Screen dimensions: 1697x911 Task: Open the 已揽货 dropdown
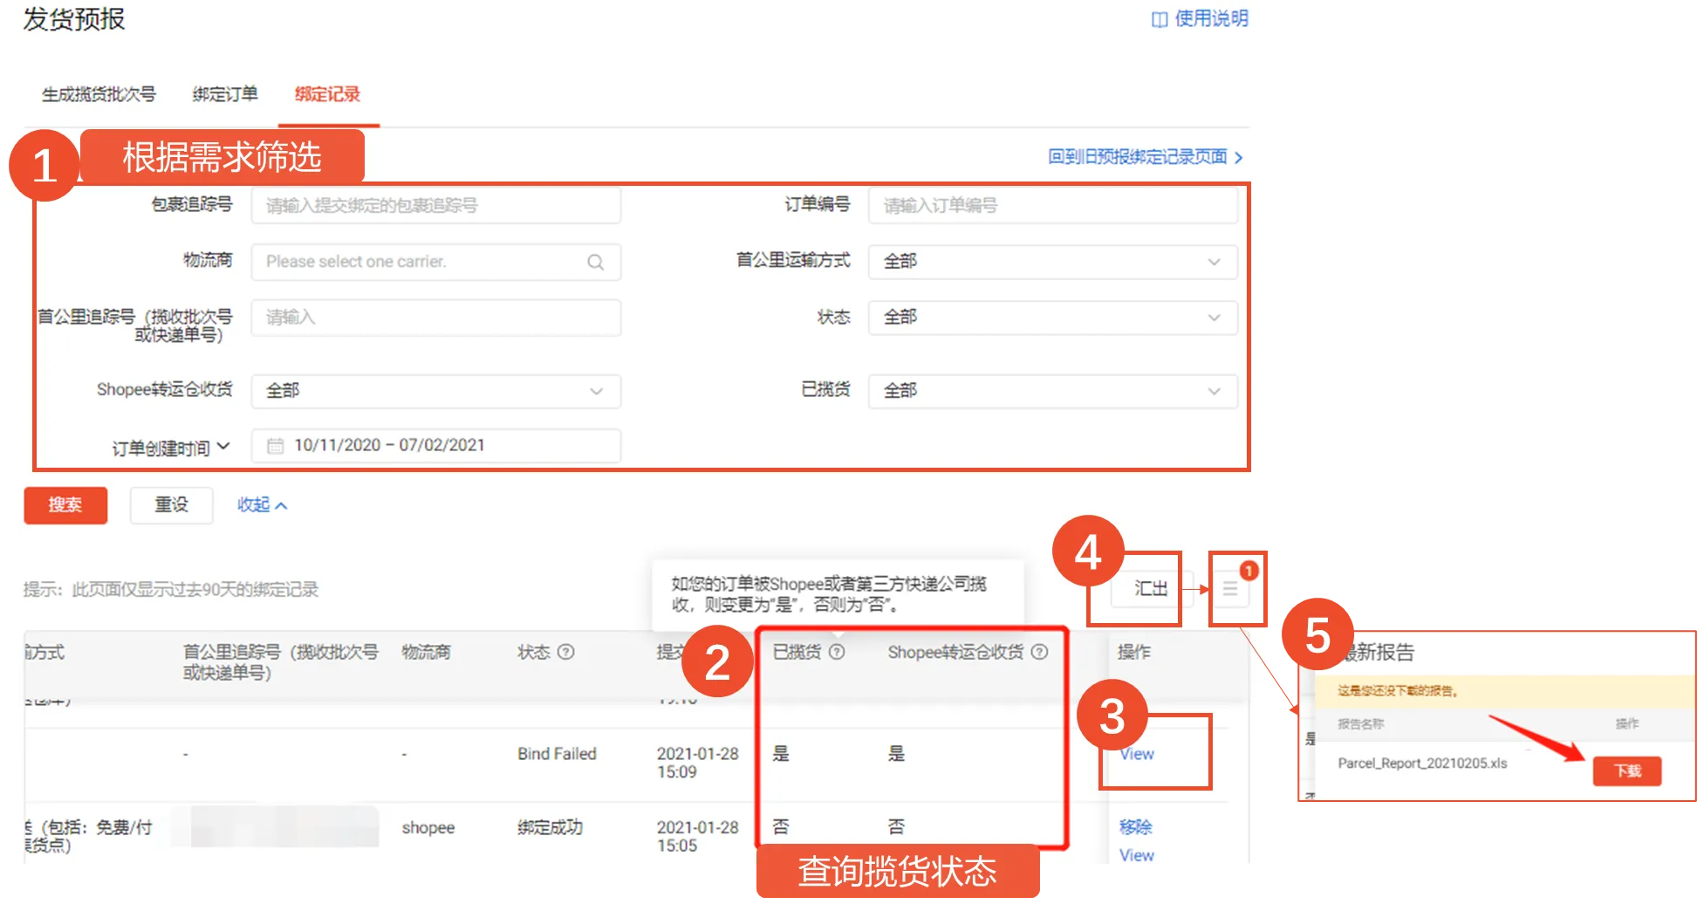(x=1215, y=391)
